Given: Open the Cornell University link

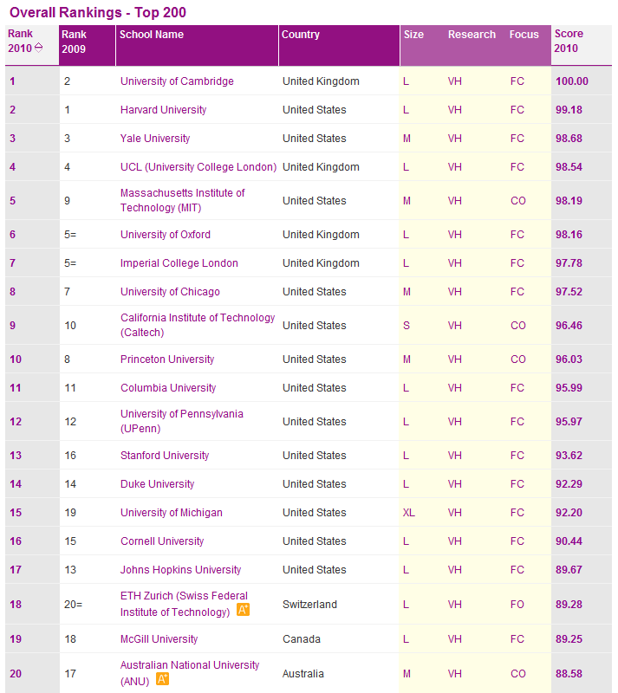Looking at the screenshot, I should (x=162, y=541).
